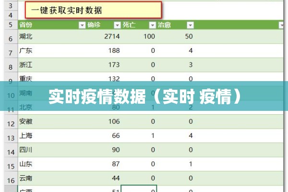The image size is (288, 192).
Task: Select the 治愈 value 4 in 广东 row
Action: coord(175,51)
